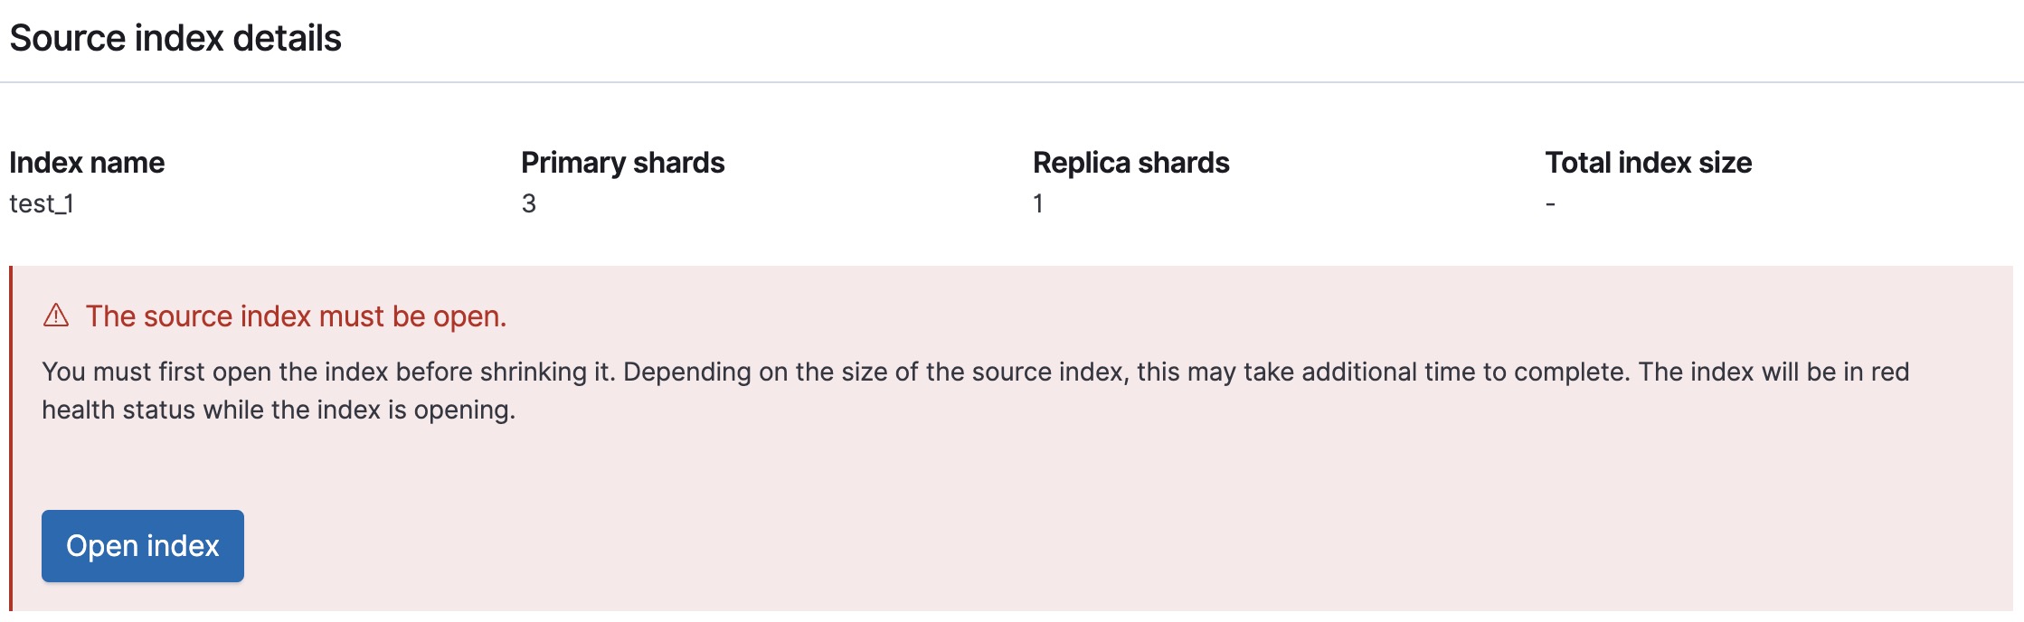Image resolution: width=2024 pixels, height=622 pixels.
Task: Click the warning triangle icon
Action: click(x=56, y=316)
